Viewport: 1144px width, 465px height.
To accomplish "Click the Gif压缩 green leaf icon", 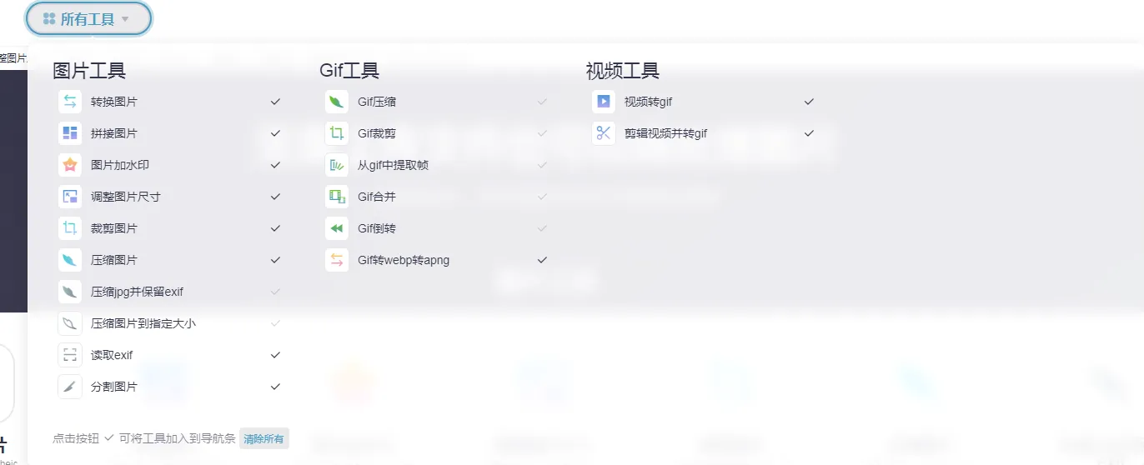I will coord(337,102).
